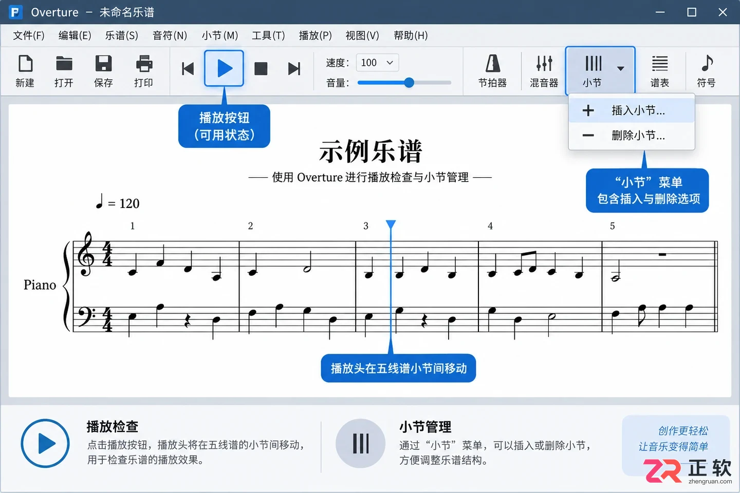Image resolution: width=740 pixels, height=493 pixels.
Task: Open the 谱表 staff tool
Action: (660, 71)
